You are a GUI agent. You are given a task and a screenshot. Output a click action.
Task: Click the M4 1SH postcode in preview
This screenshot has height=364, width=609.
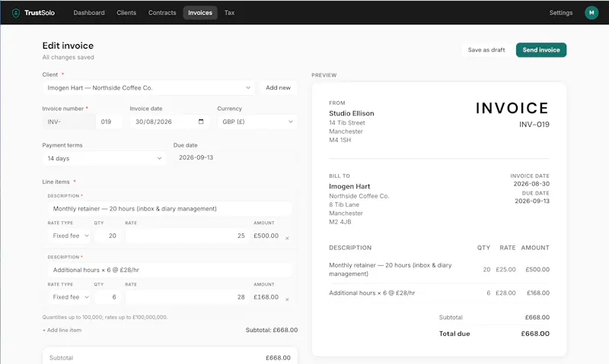click(x=340, y=140)
